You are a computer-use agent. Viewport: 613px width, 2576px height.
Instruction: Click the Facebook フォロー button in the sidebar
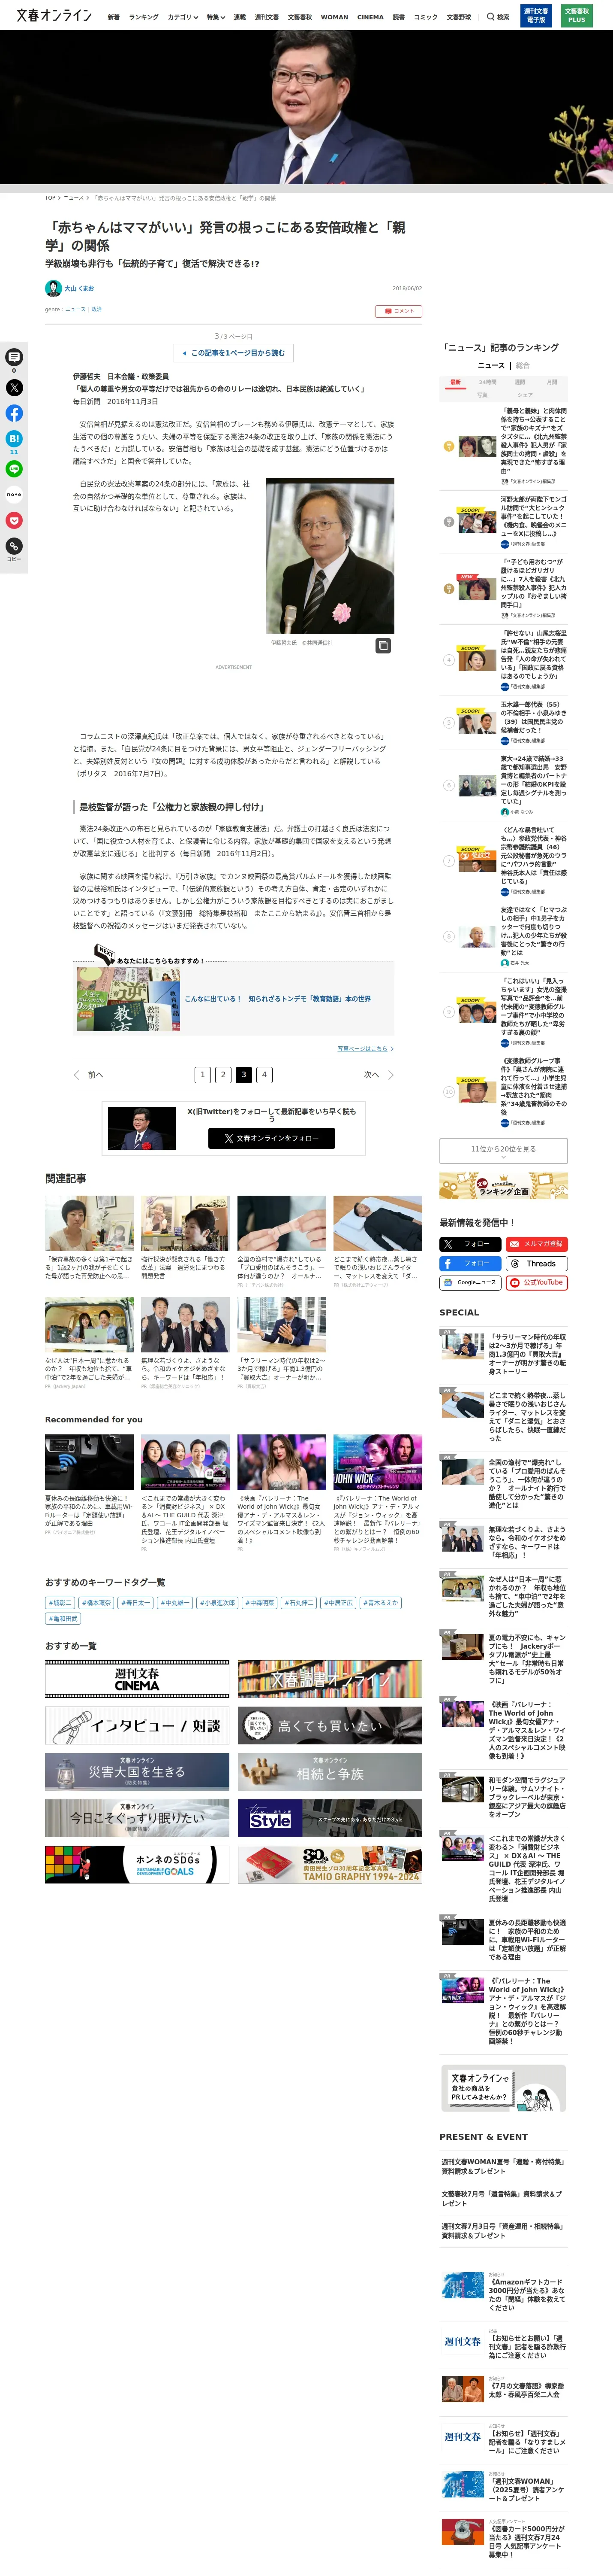470,1263
